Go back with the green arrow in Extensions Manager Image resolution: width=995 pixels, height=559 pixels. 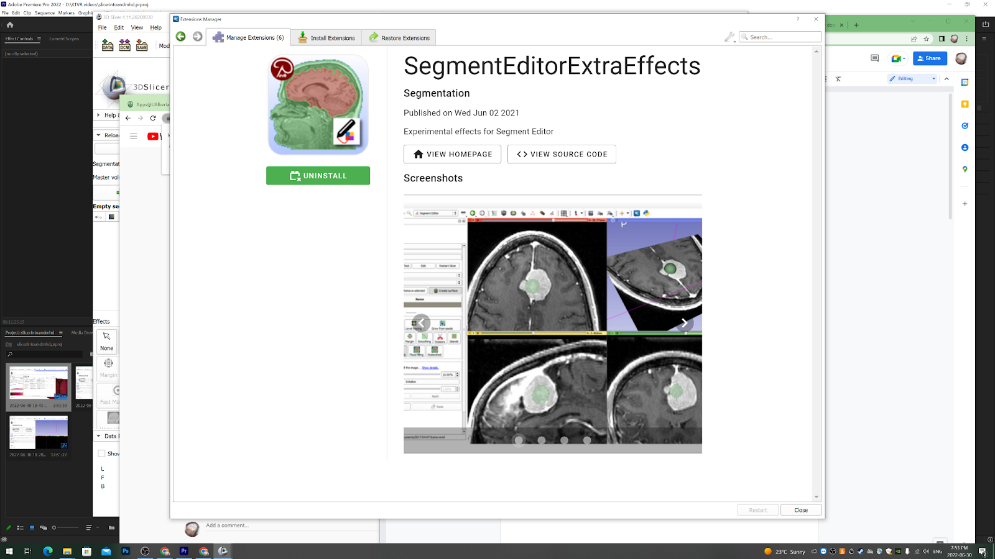(181, 37)
